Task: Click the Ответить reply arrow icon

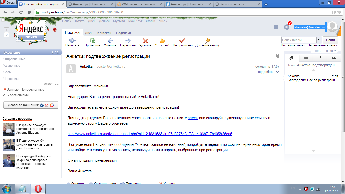Action: pyautogui.click(x=110, y=40)
